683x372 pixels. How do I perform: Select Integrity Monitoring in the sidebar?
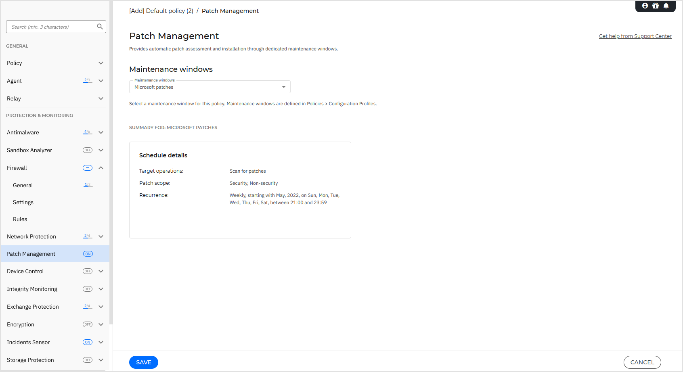coord(32,289)
